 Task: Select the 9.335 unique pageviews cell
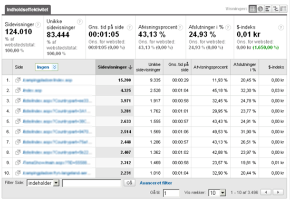pos(155,80)
